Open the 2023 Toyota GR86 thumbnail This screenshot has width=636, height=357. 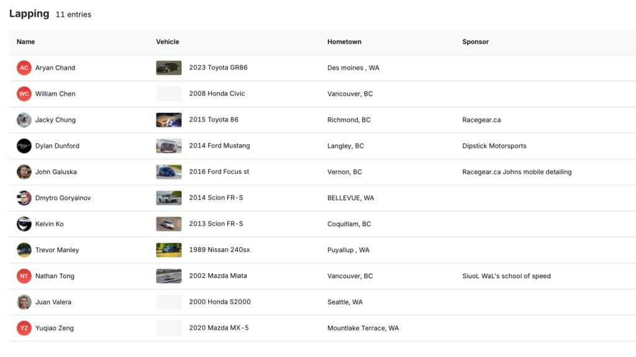[x=169, y=68]
